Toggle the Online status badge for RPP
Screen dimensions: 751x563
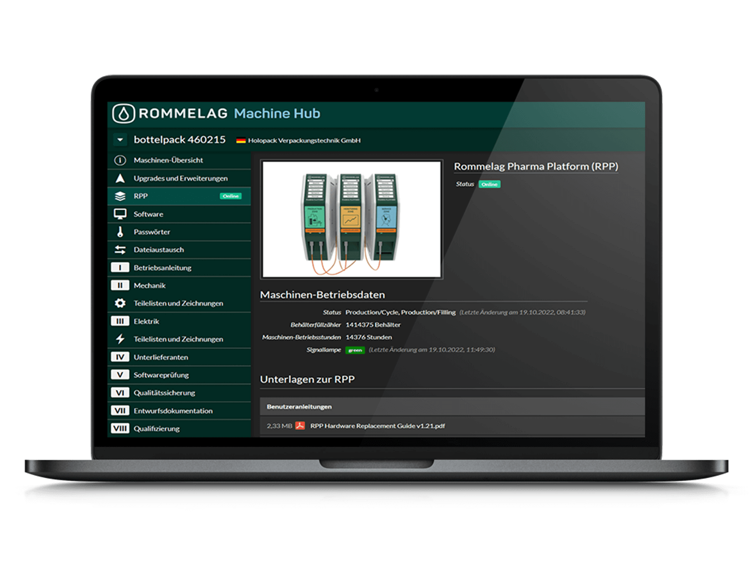tap(231, 197)
